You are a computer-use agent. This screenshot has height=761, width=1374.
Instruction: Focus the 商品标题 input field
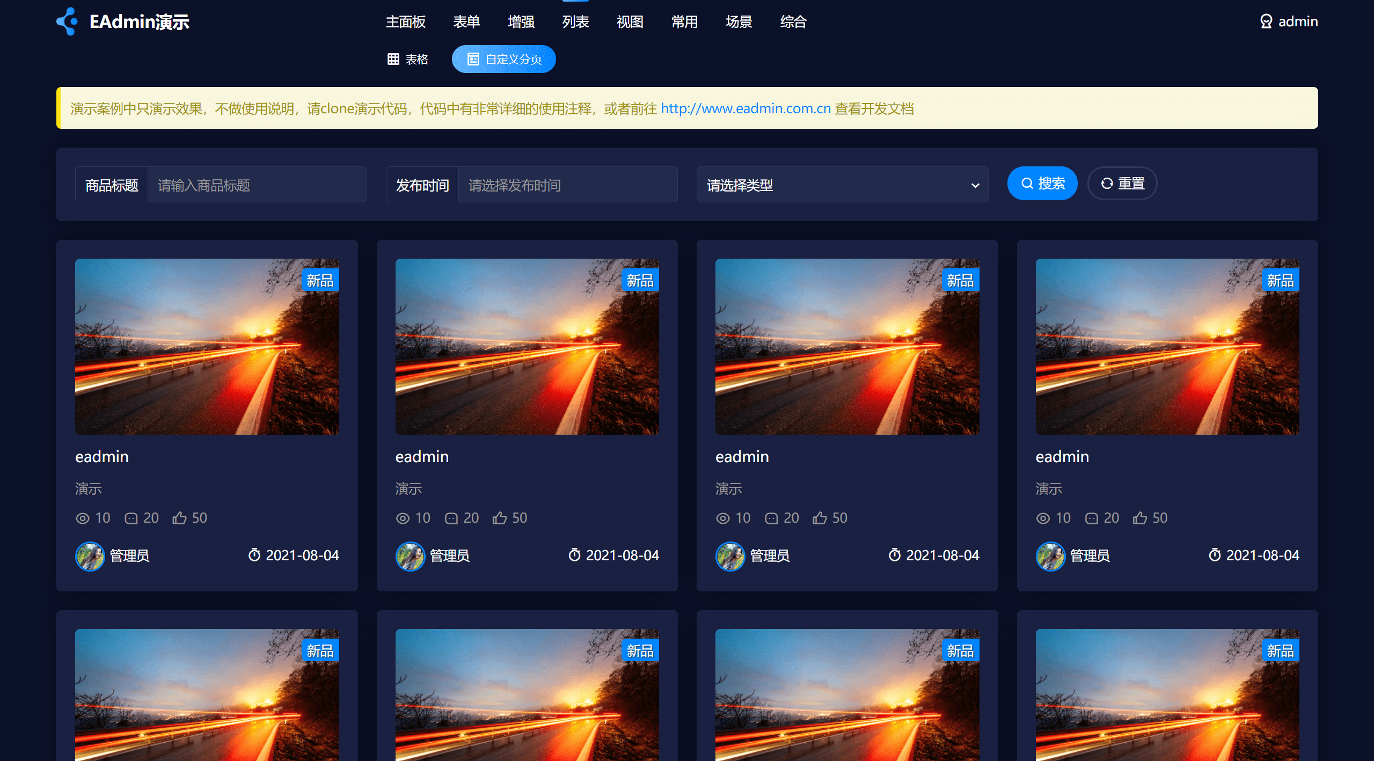tap(257, 185)
